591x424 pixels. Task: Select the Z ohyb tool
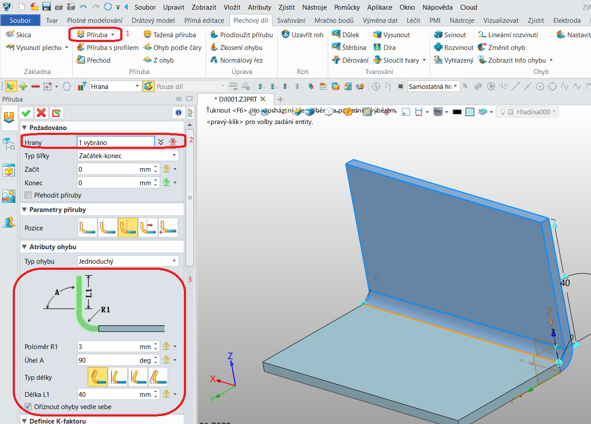tap(158, 60)
